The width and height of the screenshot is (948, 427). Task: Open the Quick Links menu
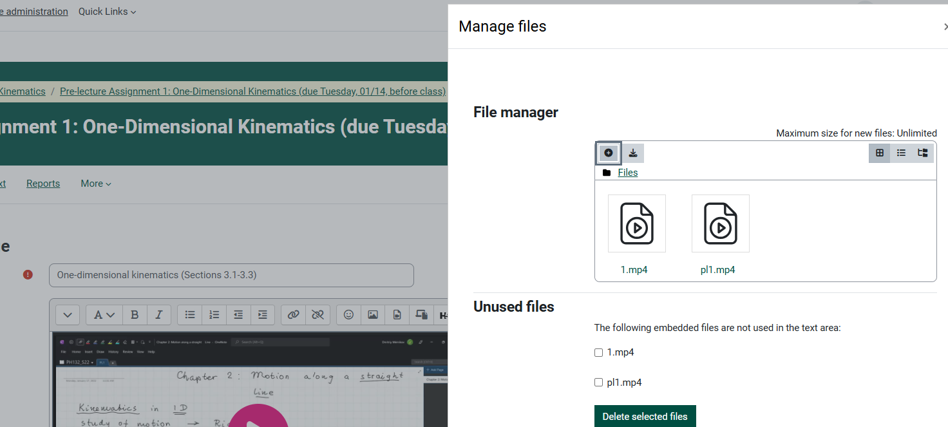[x=106, y=11]
